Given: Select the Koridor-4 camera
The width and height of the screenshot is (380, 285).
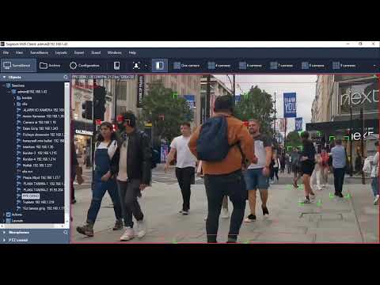Looking at the screenshot, I should (36, 159).
